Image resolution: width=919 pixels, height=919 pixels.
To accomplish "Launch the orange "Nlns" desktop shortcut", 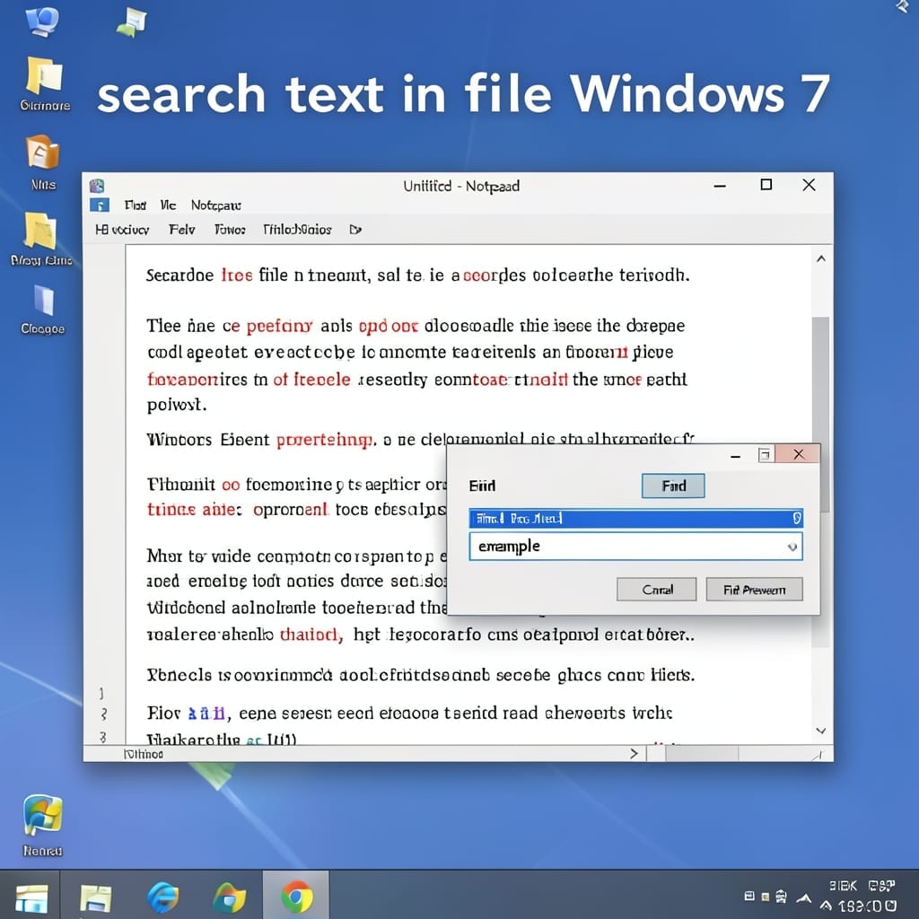I will [42, 151].
